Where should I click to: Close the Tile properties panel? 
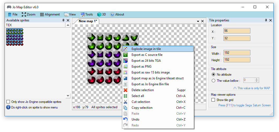click(270, 20)
